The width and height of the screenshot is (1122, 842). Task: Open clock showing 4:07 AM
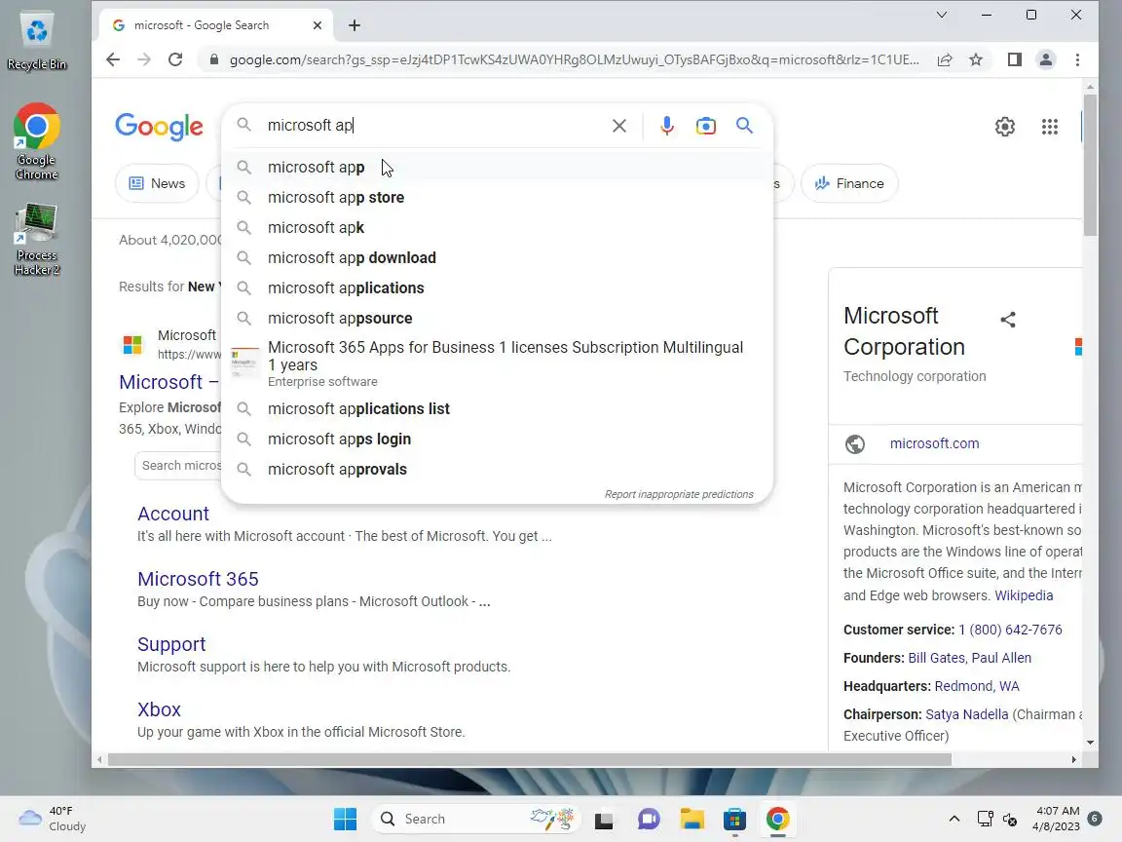coord(1056,819)
